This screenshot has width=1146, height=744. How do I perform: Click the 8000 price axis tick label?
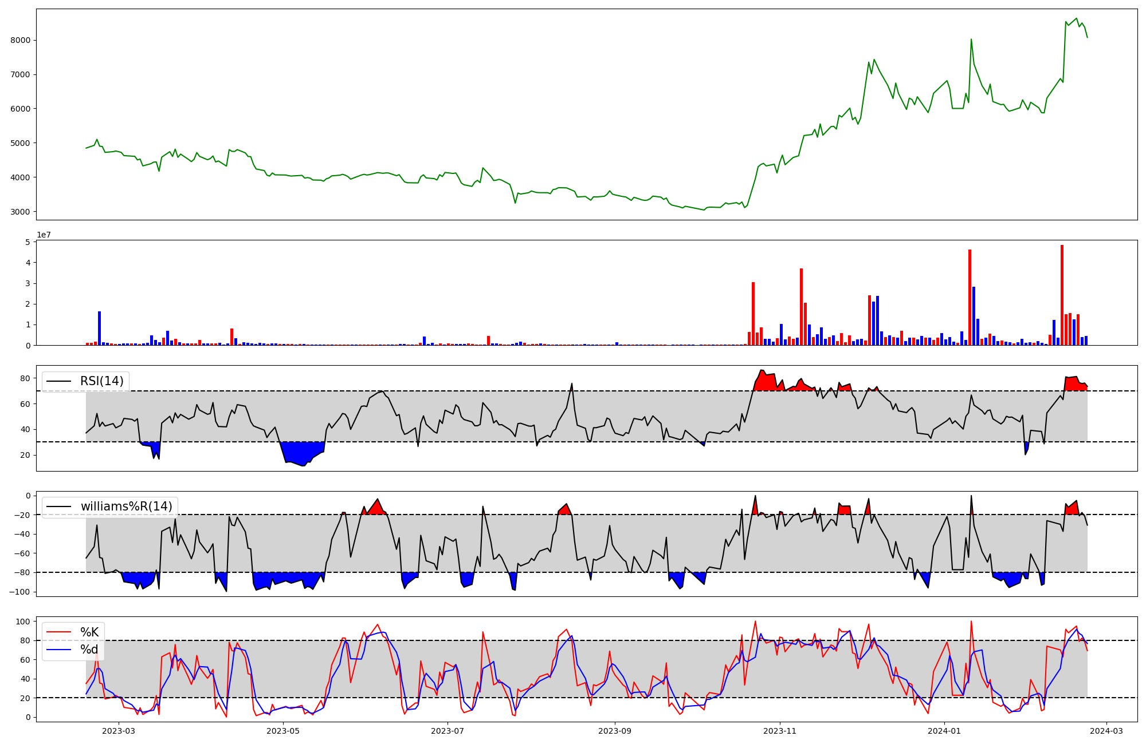pos(20,40)
